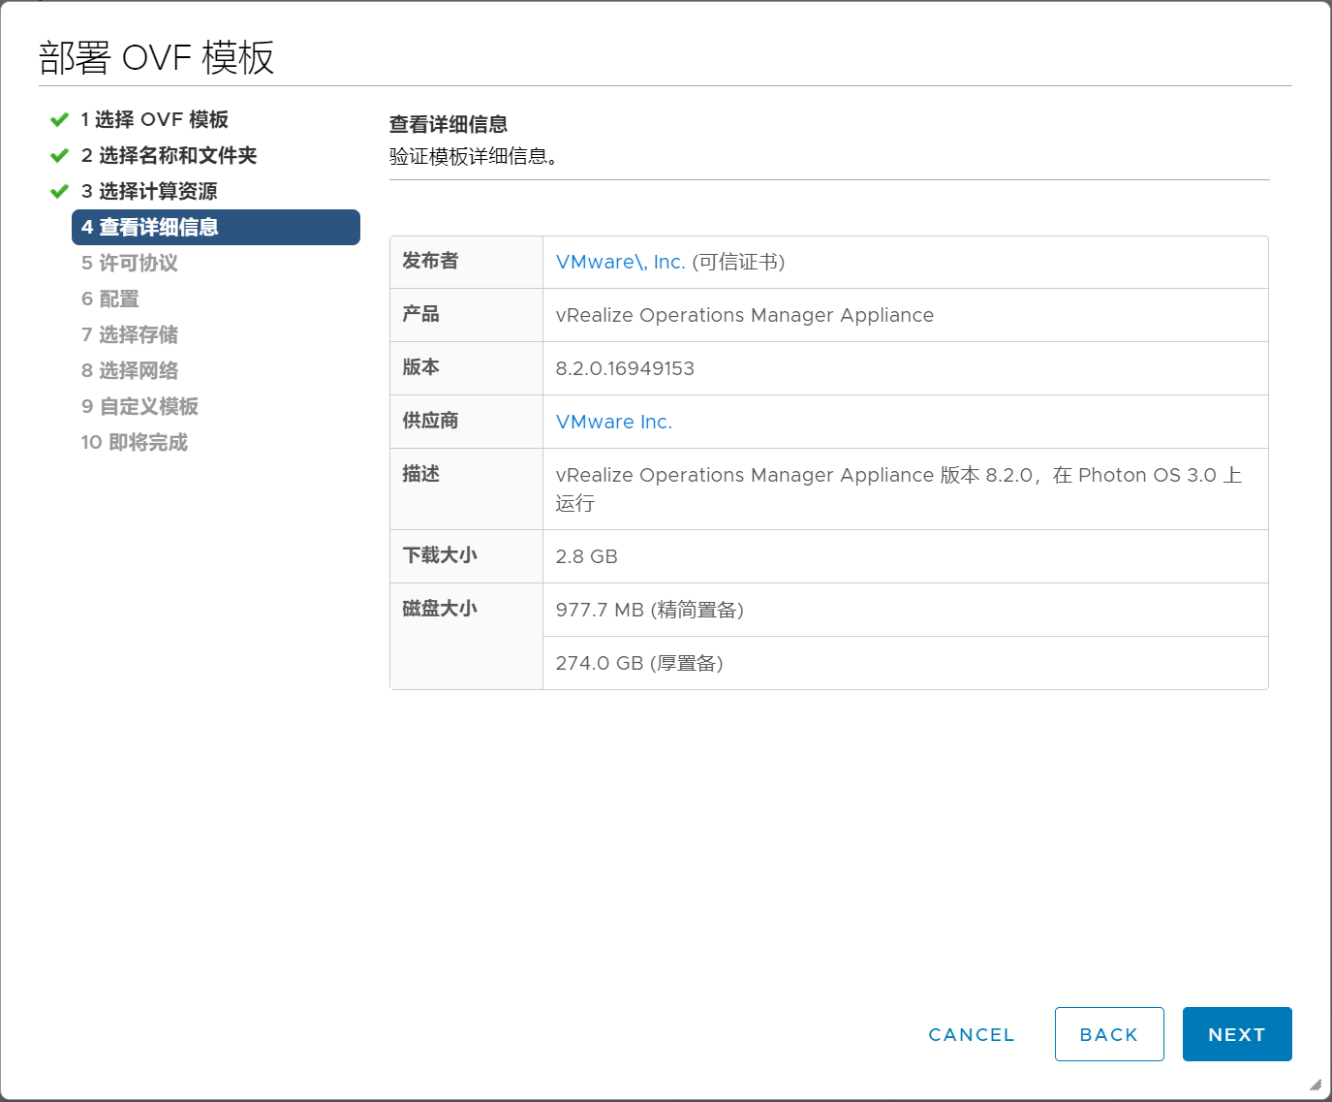Select step 8 选择网络 in wizard
The image size is (1332, 1102).
point(129,370)
